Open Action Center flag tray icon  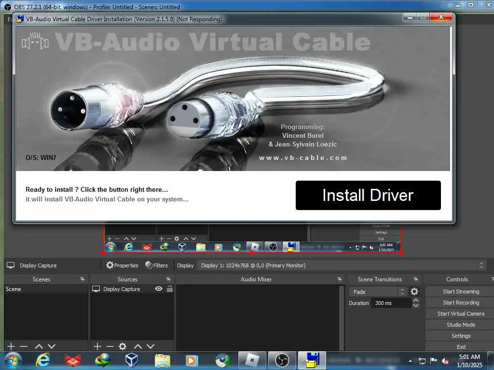click(x=434, y=361)
